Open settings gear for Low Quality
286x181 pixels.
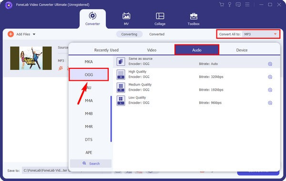point(270,103)
